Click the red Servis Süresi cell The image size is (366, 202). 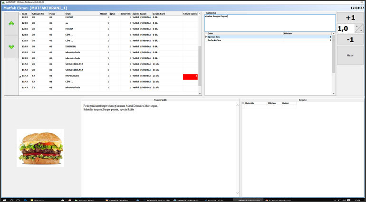[190, 77]
